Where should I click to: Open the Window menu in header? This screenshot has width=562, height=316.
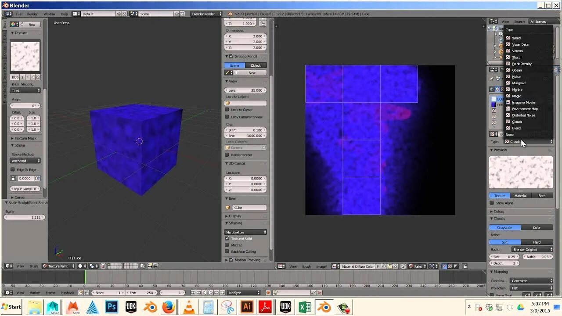click(49, 14)
